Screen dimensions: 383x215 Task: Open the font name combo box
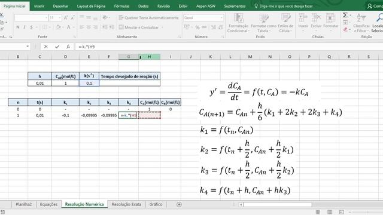point(31,18)
